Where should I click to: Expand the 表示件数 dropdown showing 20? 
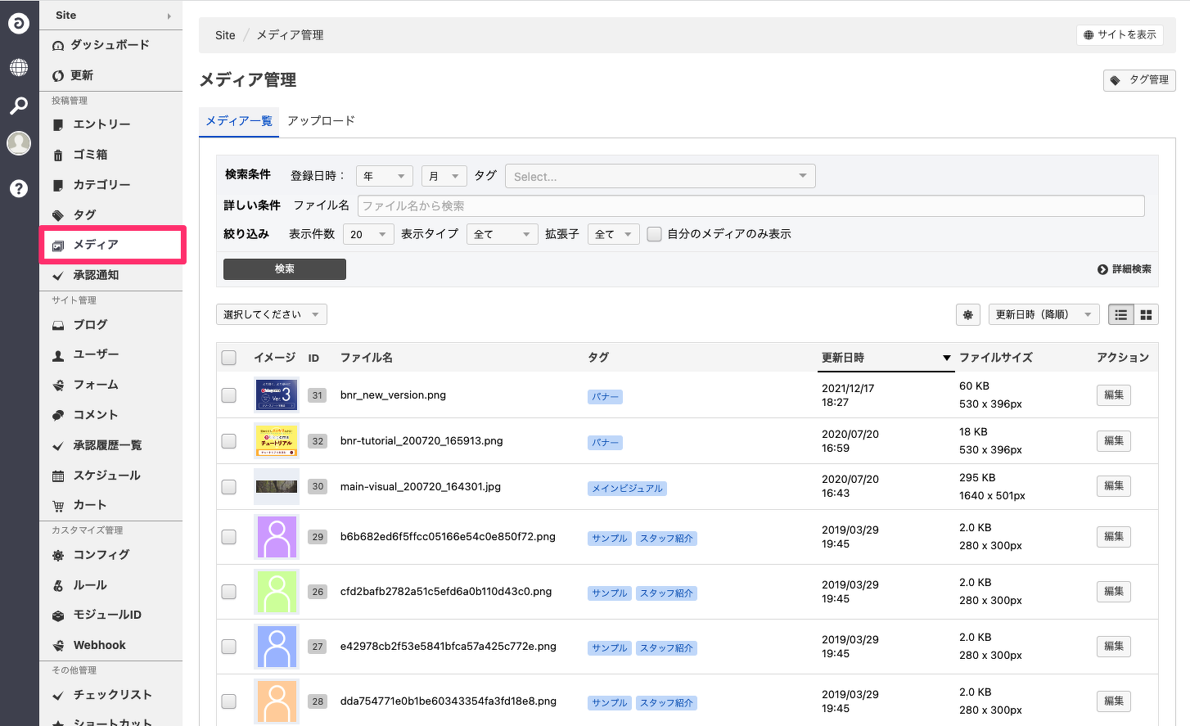[368, 234]
